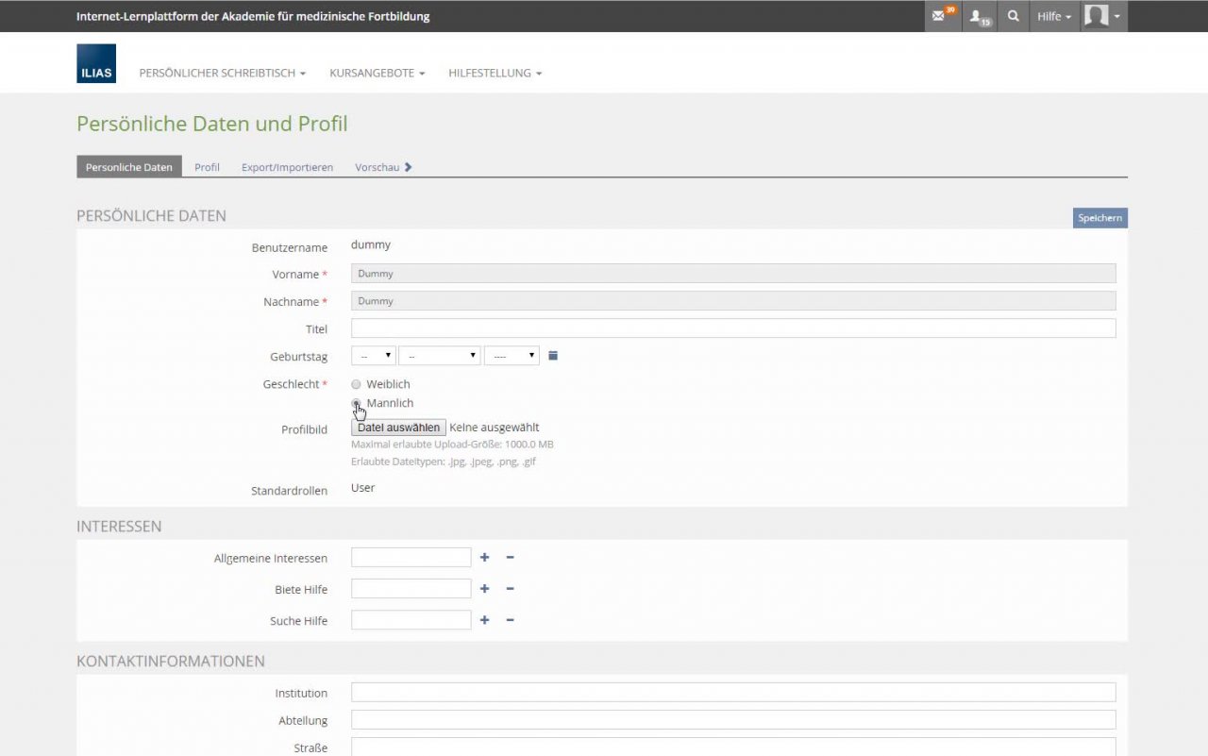Expand the Hilfe dropdown in top bar
1208x756 pixels.
point(1054,16)
